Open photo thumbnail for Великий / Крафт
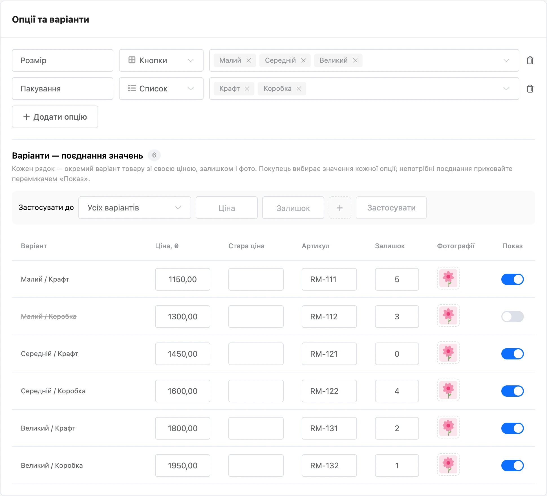The height and width of the screenshot is (496, 547). (x=448, y=427)
